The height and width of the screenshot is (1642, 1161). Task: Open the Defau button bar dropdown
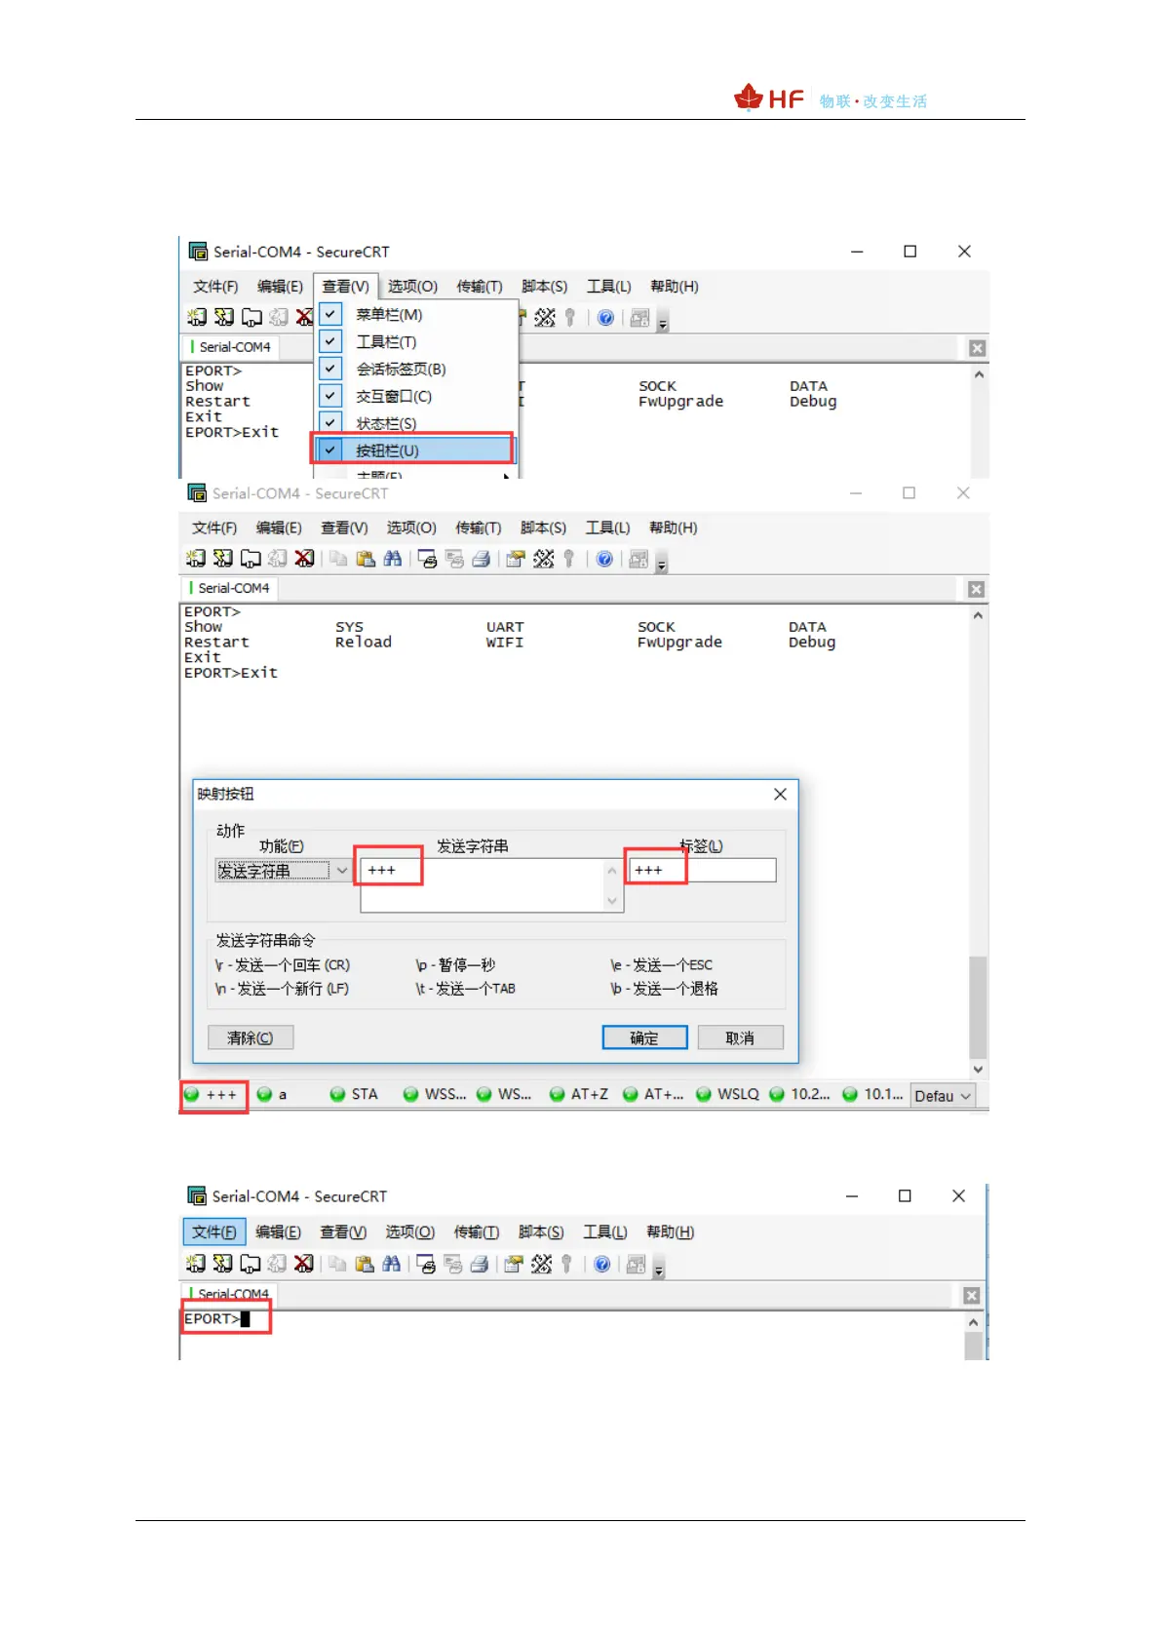tap(943, 1096)
